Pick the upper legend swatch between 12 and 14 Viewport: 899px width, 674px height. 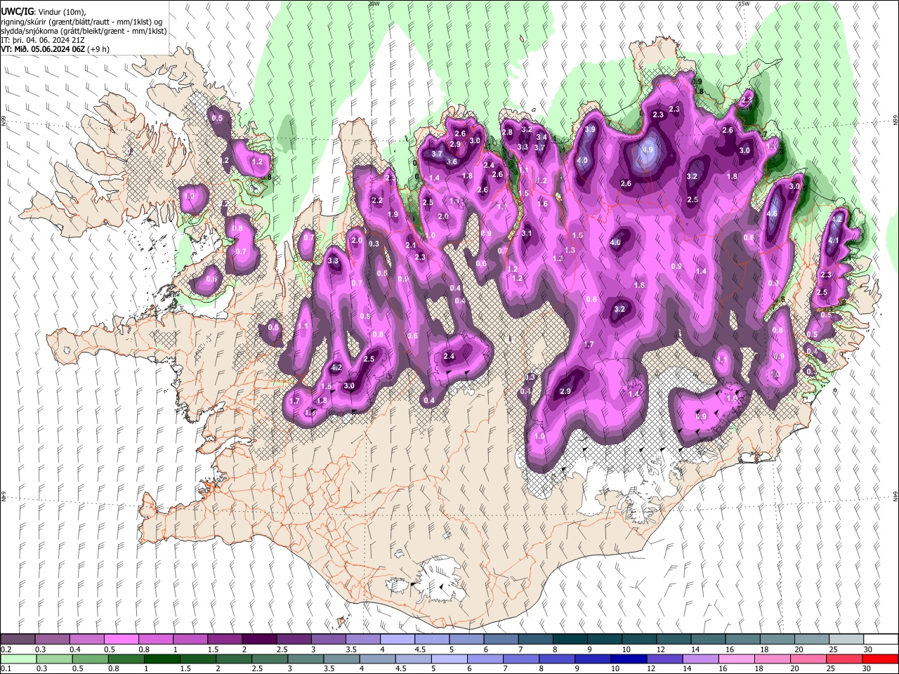click(x=673, y=640)
